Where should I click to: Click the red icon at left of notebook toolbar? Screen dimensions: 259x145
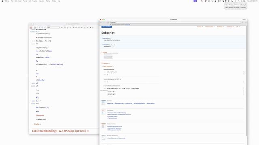click(x=31, y=28)
